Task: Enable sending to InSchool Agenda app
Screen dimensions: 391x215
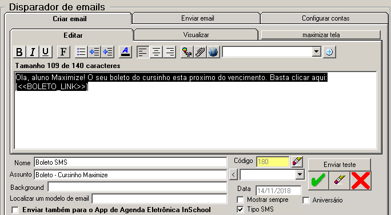Action: pos(15,210)
